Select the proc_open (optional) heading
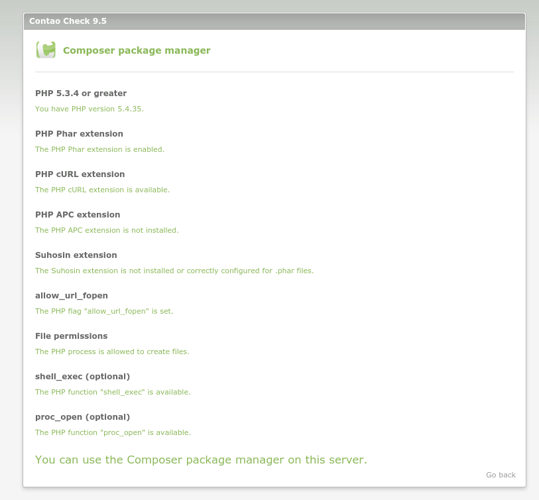Viewport: 539px width, 500px height. [x=82, y=417]
